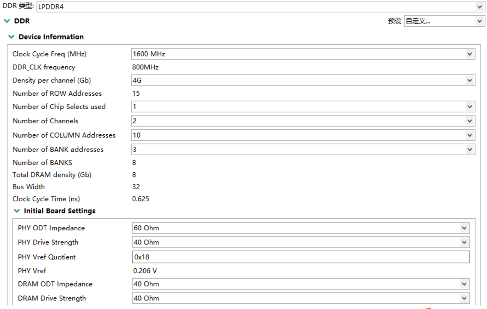Click the dropdown arrow for PHY ODT Impedance

coord(465,228)
